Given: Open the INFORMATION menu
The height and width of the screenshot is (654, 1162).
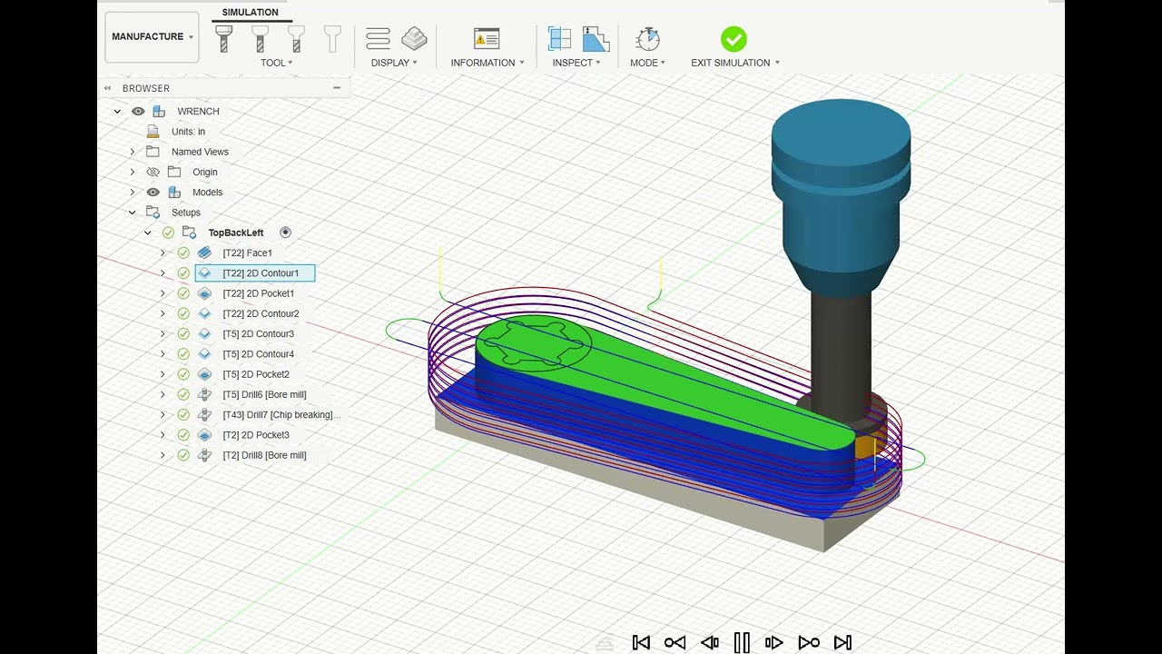Looking at the screenshot, I should point(487,63).
